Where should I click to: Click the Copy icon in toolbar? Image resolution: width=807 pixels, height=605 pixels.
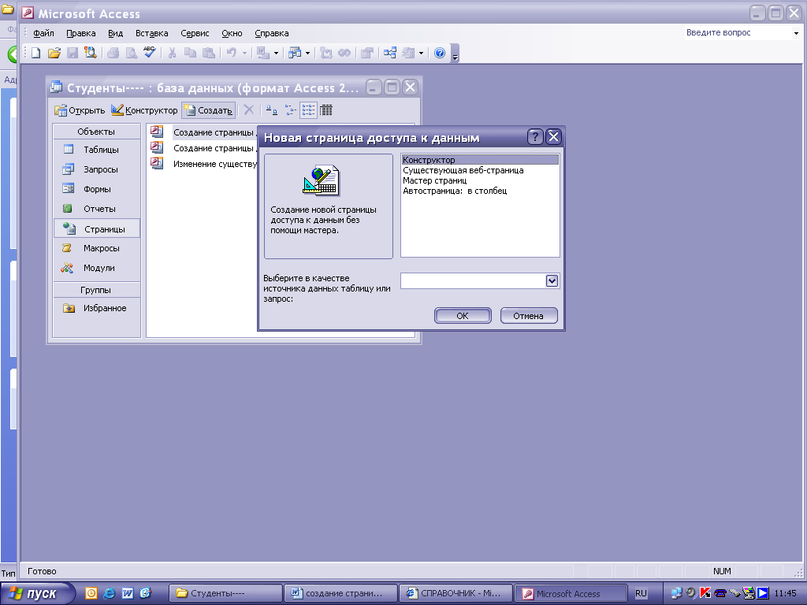[x=191, y=53]
